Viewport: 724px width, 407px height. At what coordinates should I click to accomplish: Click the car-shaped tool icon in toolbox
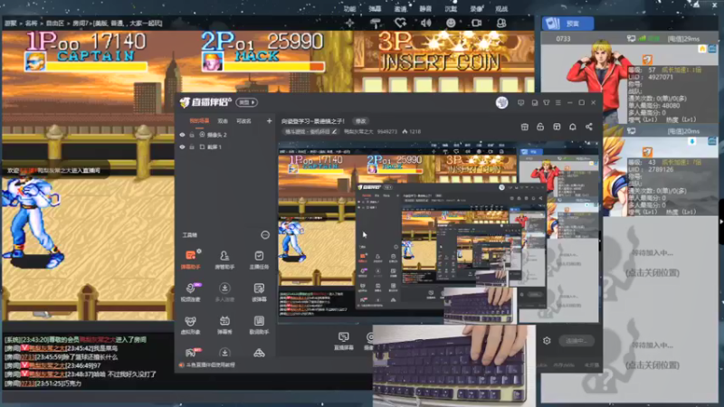pyautogui.click(x=259, y=353)
